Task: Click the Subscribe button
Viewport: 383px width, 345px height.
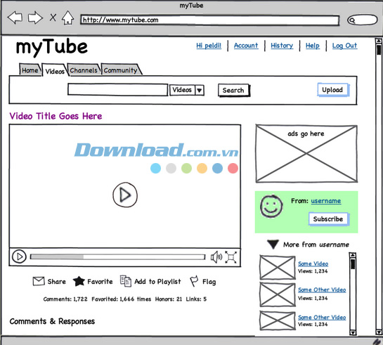Action: [x=328, y=219]
